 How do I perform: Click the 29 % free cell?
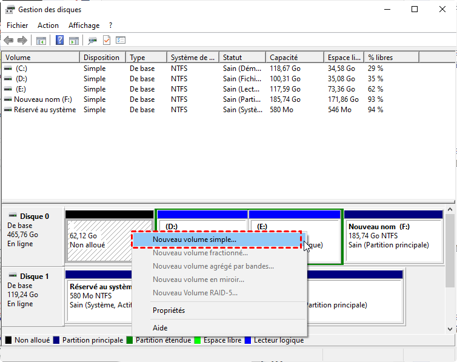click(x=375, y=69)
